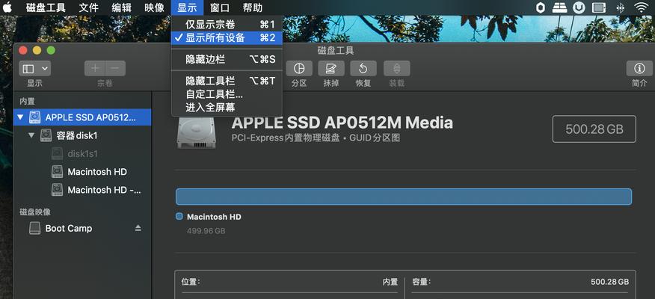This screenshot has width=655, height=299.
Task: Click the Boot Camp drive icon
Action: (34, 228)
